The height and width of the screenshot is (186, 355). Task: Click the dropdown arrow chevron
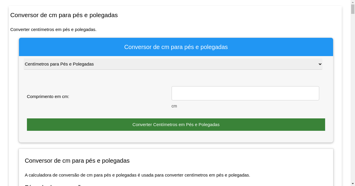320,64
